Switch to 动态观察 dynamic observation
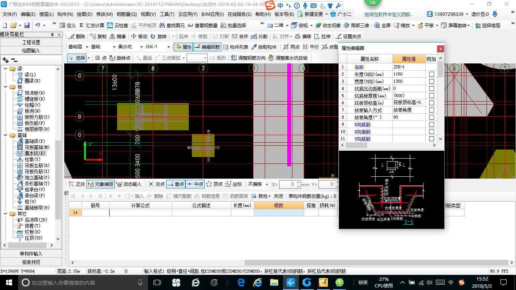The image size is (516, 290). click(328, 25)
